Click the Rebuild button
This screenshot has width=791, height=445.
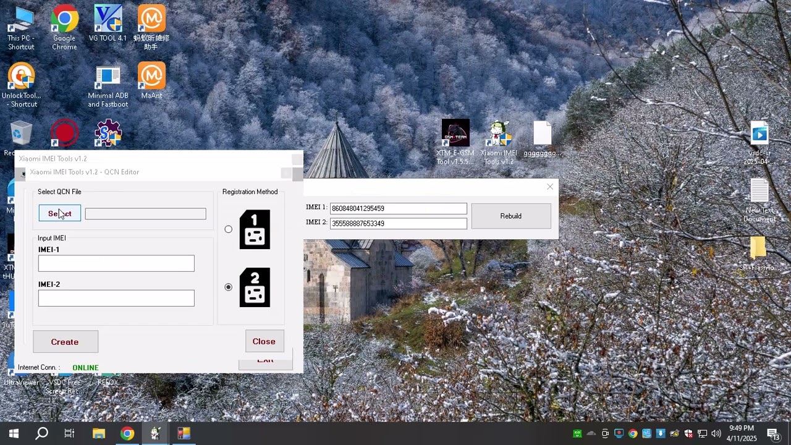click(x=511, y=216)
